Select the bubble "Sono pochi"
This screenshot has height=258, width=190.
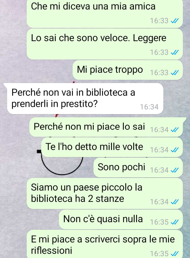click(x=138, y=168)
